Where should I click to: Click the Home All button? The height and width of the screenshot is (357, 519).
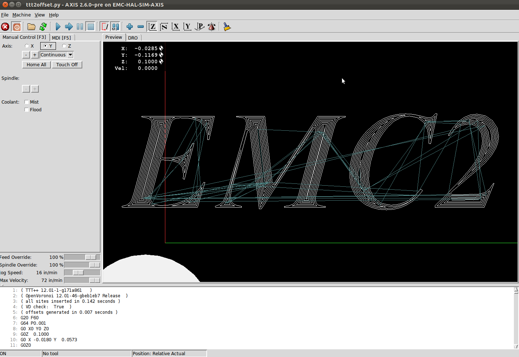[36, 64]
